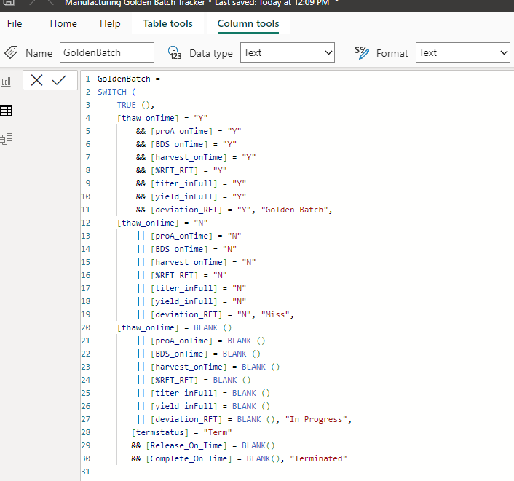Image resolution: width=514 pixels, height=481 pixels.
Task: Click [proA_onTime] on line 5
Action: pyautogui.click(x=181, y=131)
